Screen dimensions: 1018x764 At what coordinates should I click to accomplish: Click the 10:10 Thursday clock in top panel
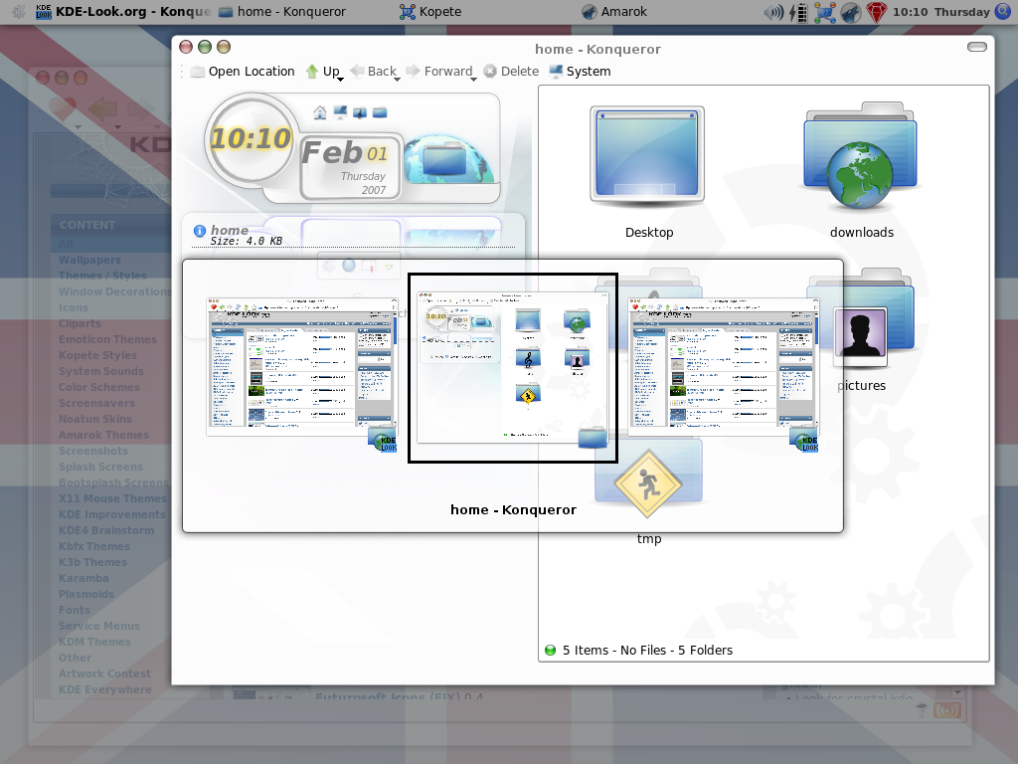[x=940, y=12]
